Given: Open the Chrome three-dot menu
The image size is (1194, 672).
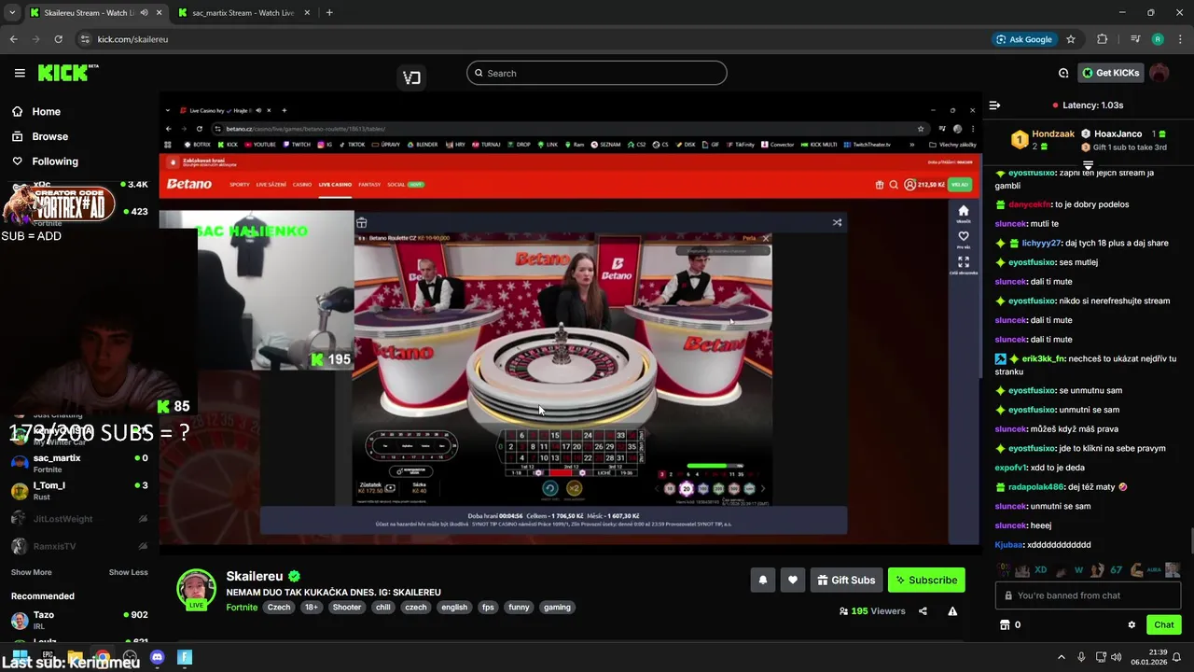Looking at the screenshot, I should pos(1180,39).
